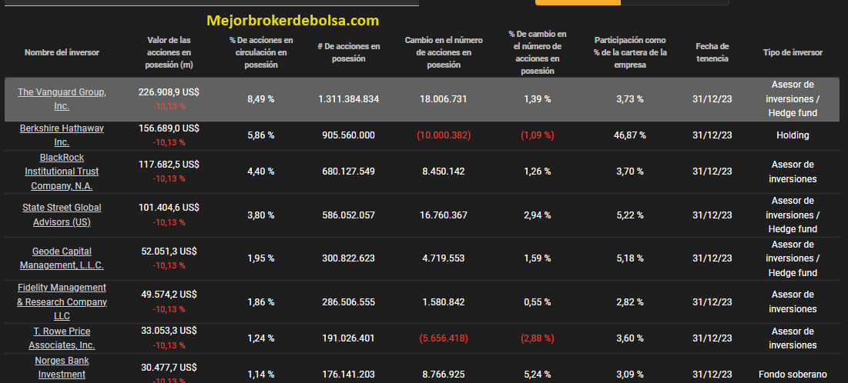The image size is (848, 383).
Task: Sort by % De acciones en circulación header
Action: click(260, 52)
